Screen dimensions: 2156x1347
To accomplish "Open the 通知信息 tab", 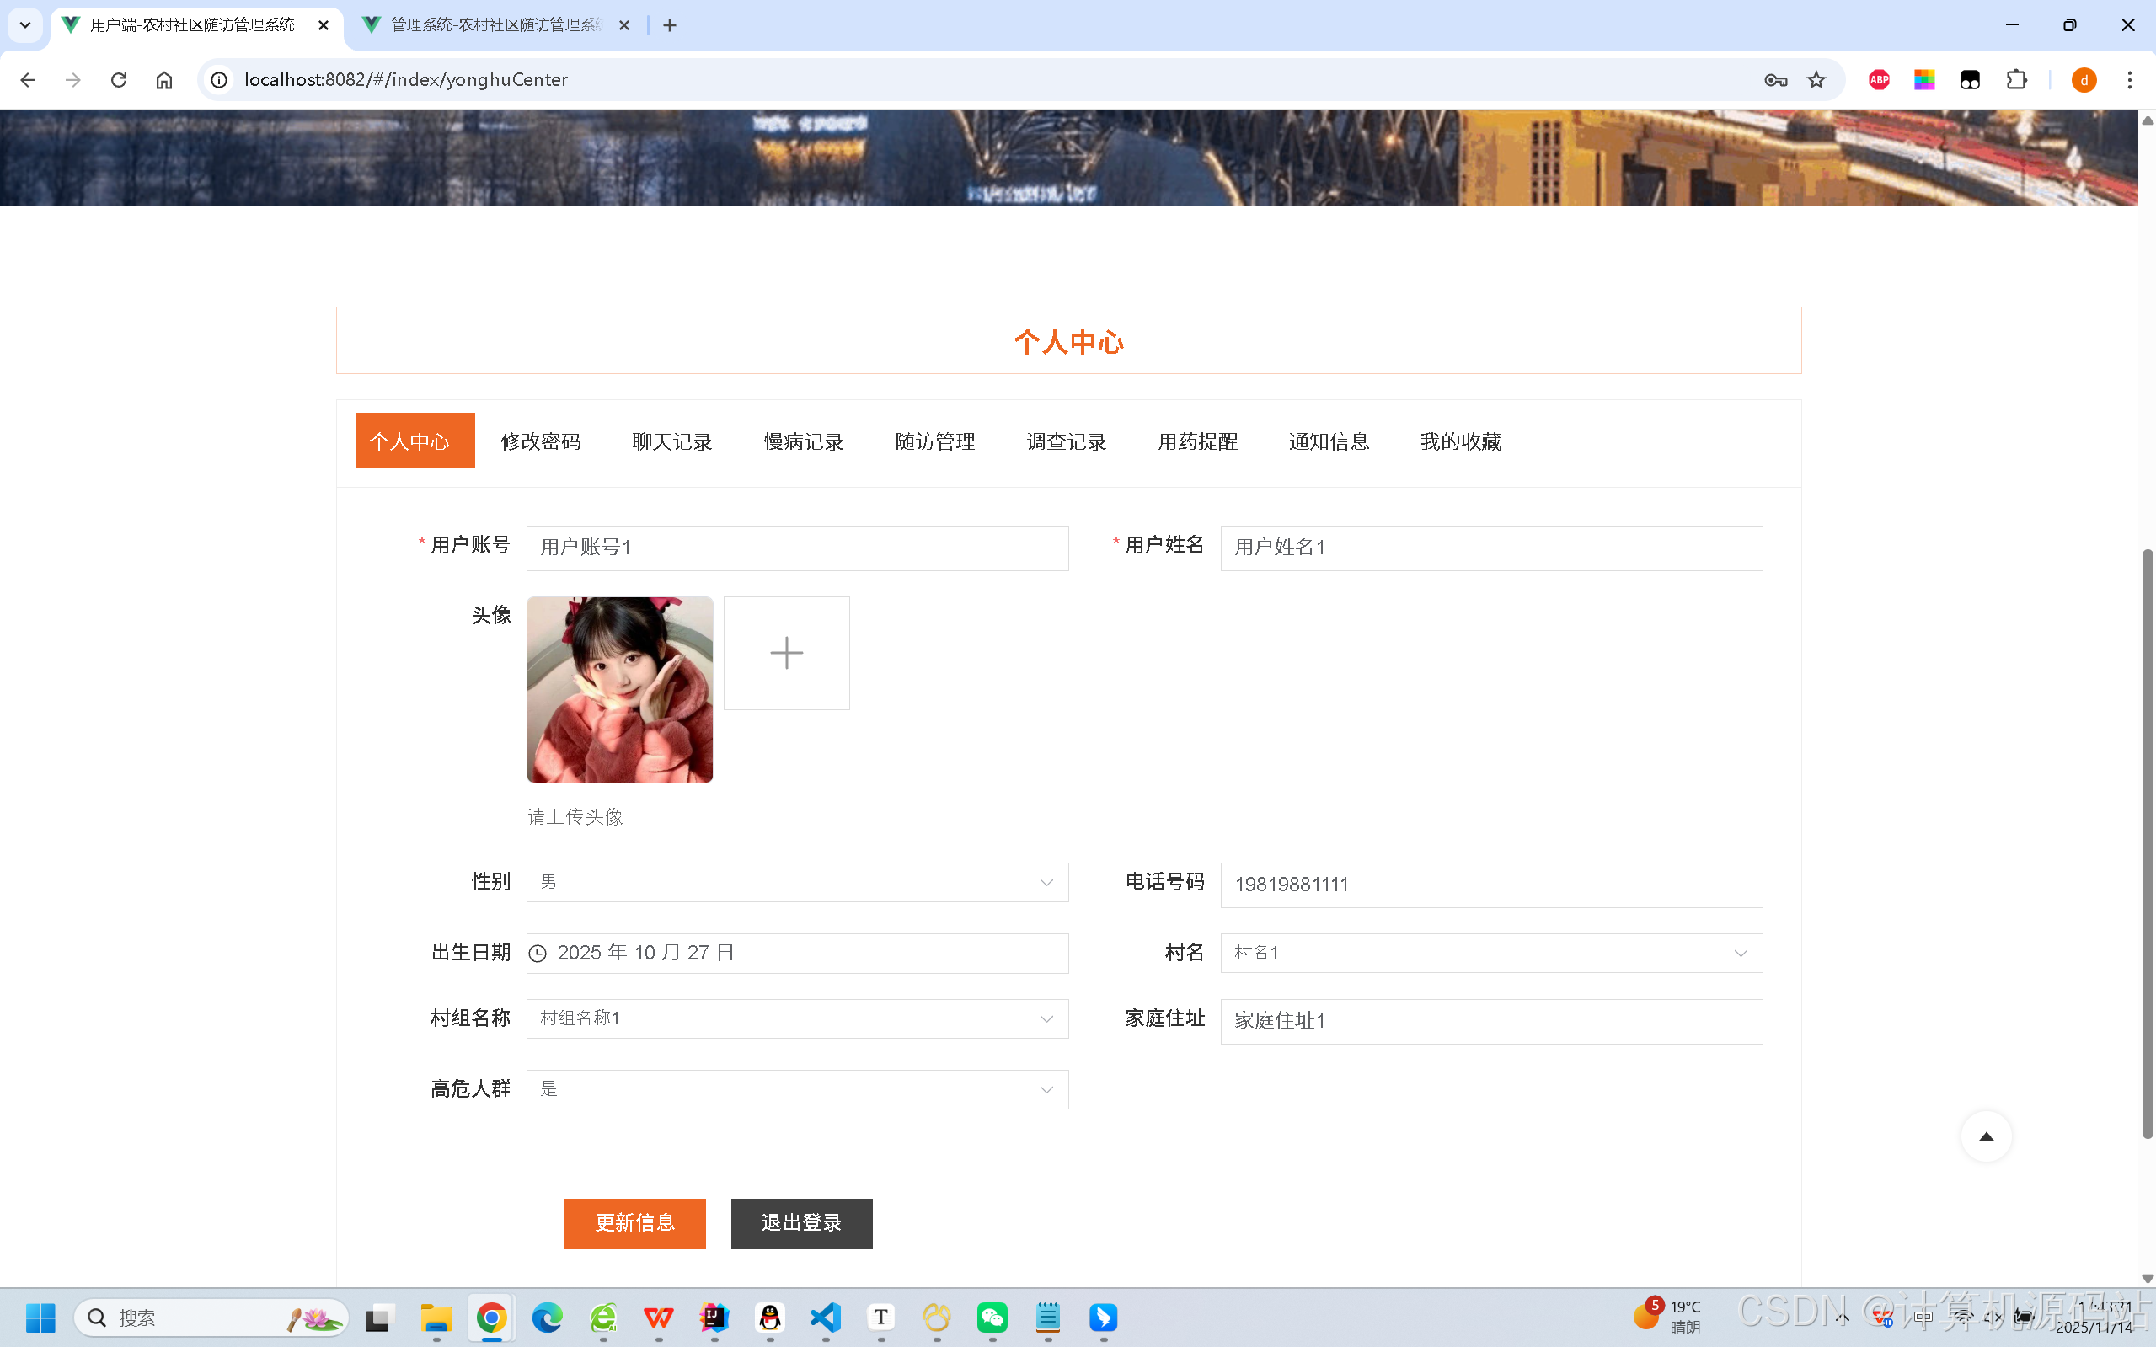I will [1329, 441].
